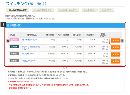The height and width of the screenshot is (95, 130).
Task: Click 売却 button for 年金生命(5年)
Action: (x=116, y=62)
